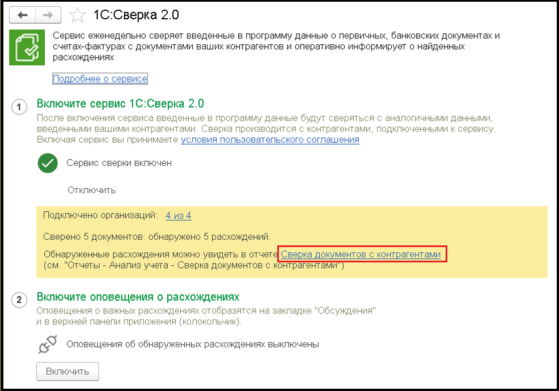This screenshot has height=391, width=559.
Task: Click the hint mentioning 'Отчеты - Анализ учета'
Action: coord(193,266)
